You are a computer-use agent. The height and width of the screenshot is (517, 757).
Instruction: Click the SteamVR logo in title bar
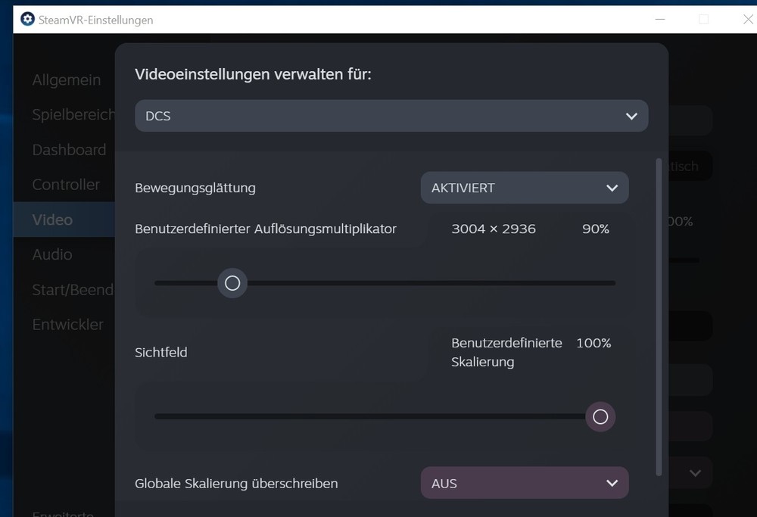(27, 20)
